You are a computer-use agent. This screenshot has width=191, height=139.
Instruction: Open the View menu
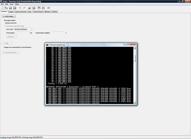click(x=11, y=4)
